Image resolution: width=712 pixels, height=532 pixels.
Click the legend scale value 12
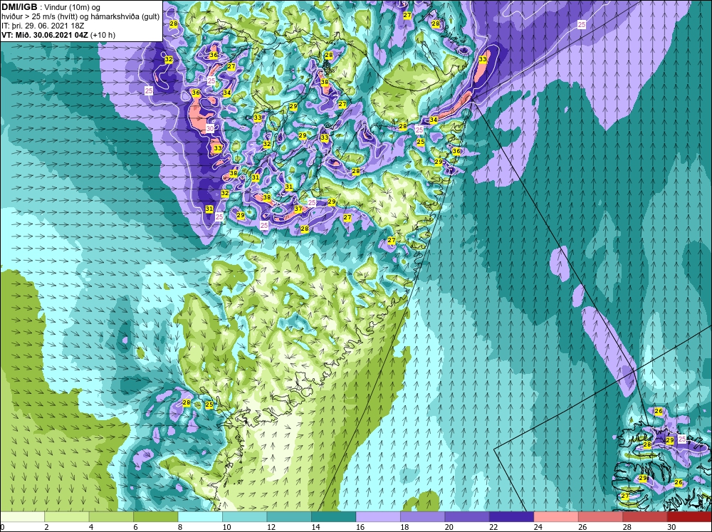tap(271, 527)
